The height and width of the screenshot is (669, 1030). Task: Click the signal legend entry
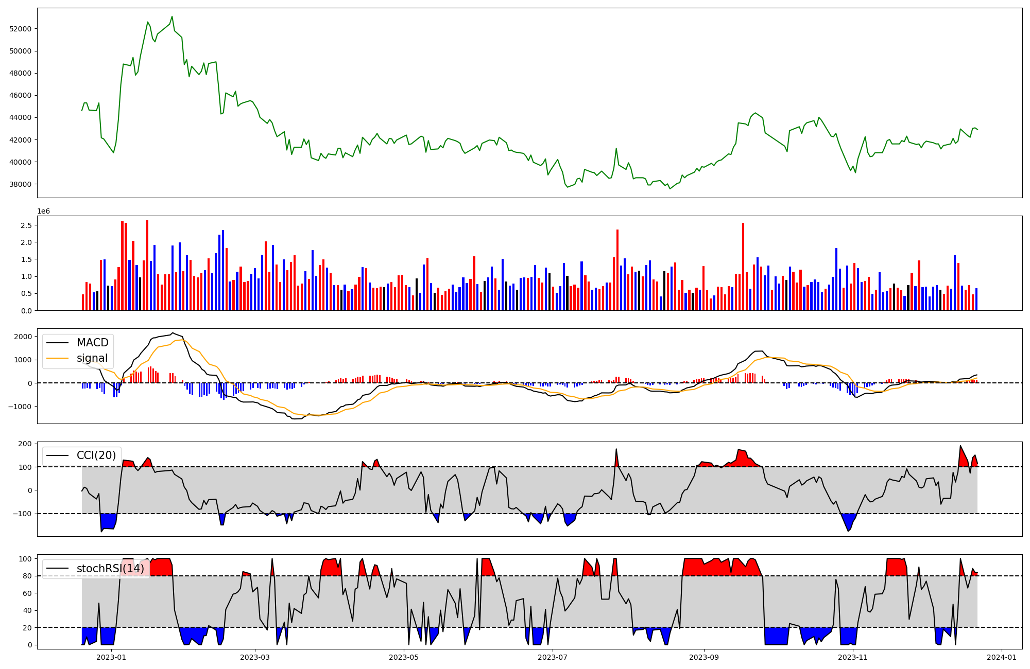(x=92, y=358)
